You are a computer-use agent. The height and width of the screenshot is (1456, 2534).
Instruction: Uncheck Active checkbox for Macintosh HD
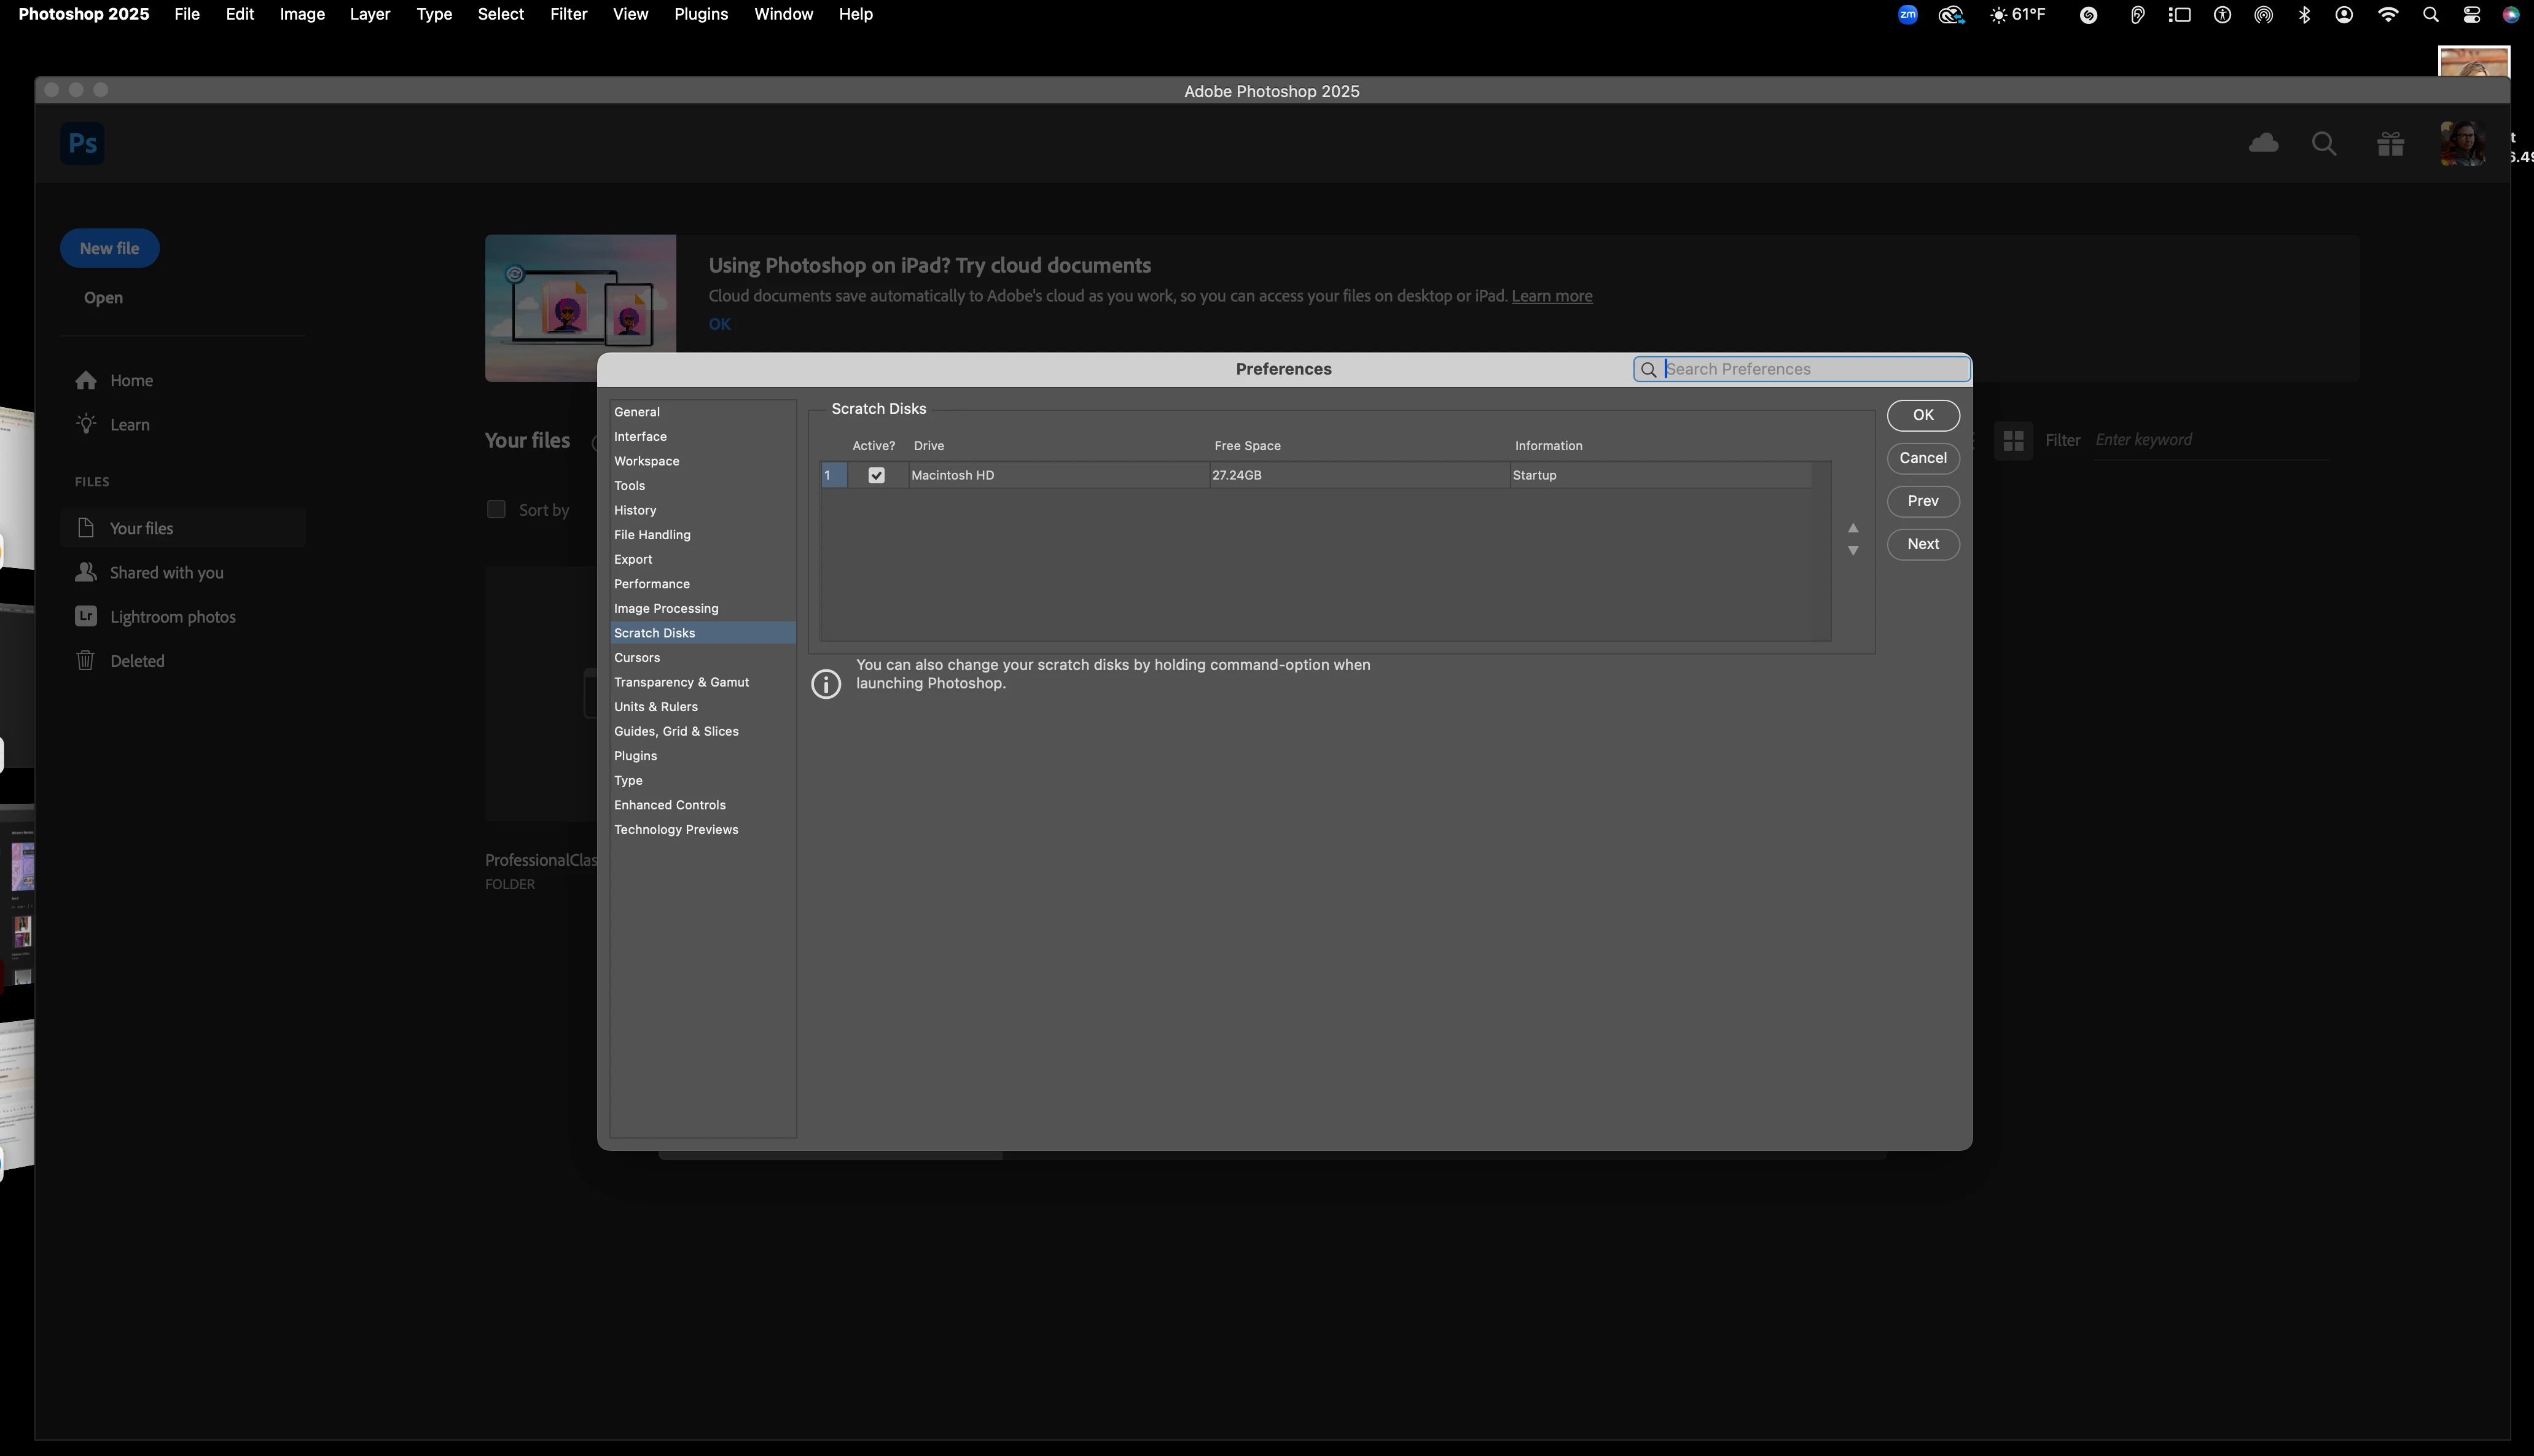tap(877, 476)
